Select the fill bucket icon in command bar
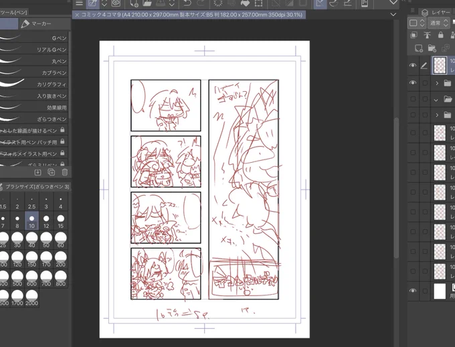The width and height of the screenshot is (455, 347). tap(245, 3)
